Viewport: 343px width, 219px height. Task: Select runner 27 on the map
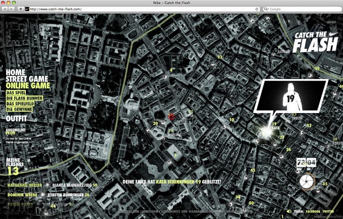click(x=282, y=137)
